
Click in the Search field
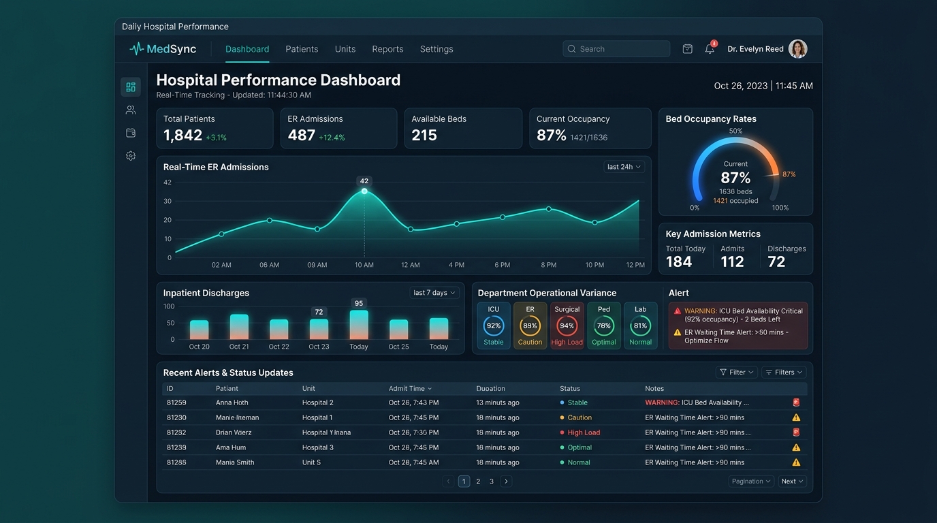point(616,49)
